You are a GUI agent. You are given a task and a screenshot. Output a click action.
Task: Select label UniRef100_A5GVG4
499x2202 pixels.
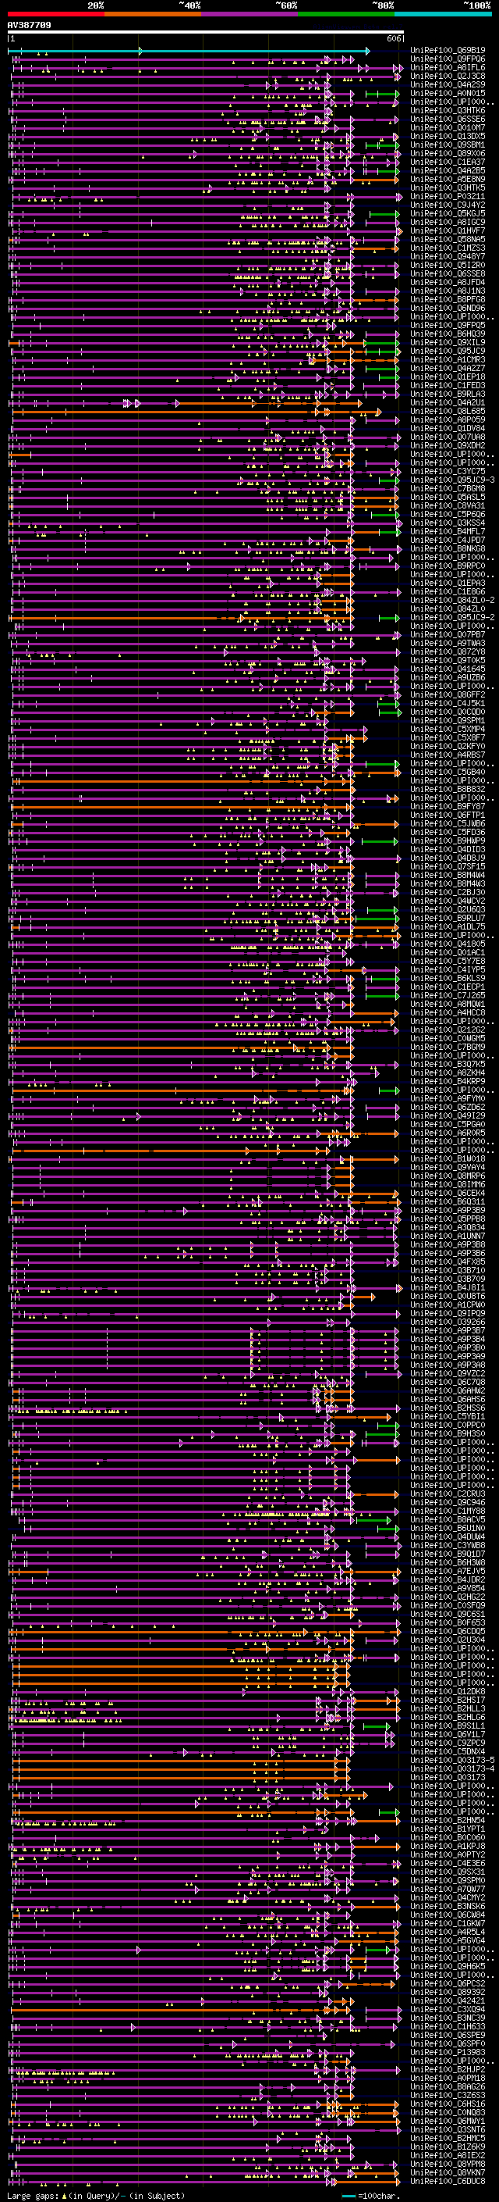[448, 1940]
